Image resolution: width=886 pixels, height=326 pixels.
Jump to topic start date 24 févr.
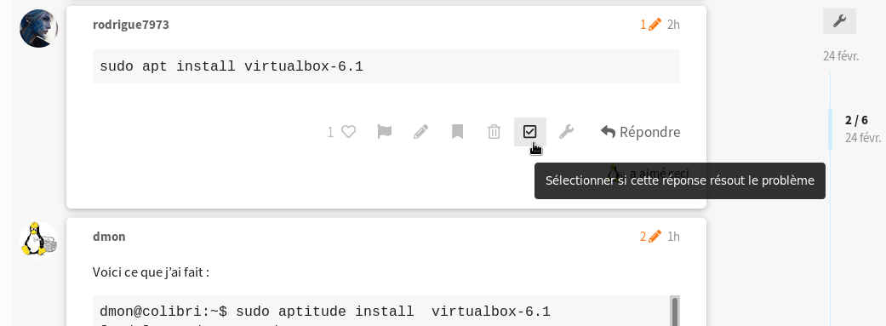click(841, 56)
